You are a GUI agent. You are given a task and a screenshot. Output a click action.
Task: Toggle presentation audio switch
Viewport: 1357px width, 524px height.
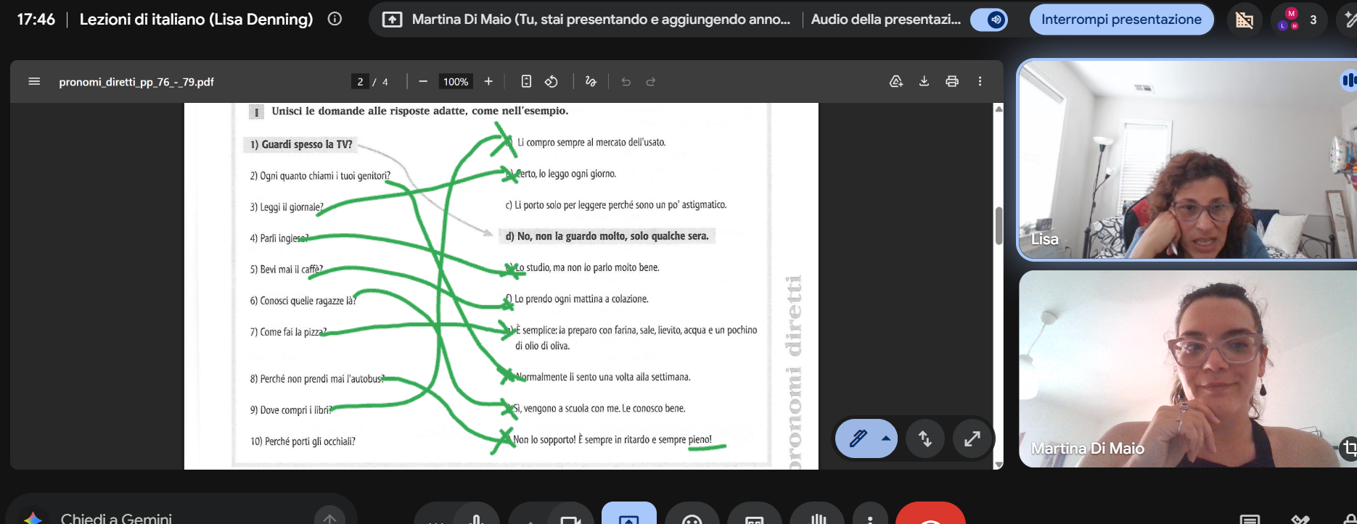point(988,20)
